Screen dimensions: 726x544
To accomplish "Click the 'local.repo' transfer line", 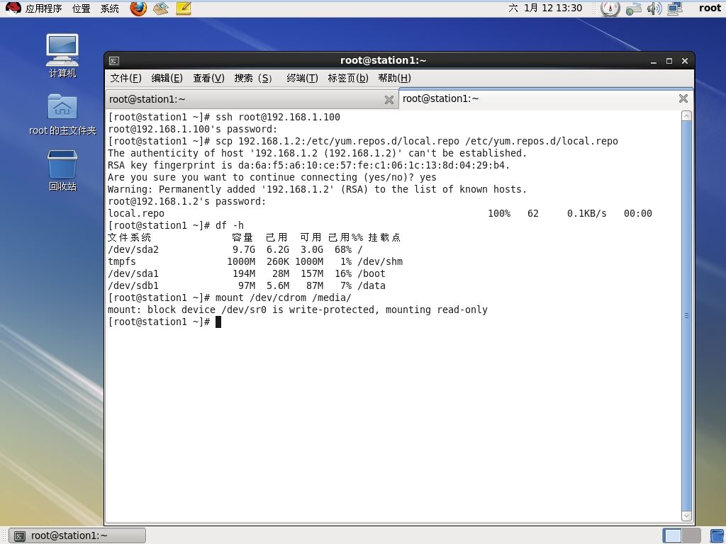I will pos(380,214).
